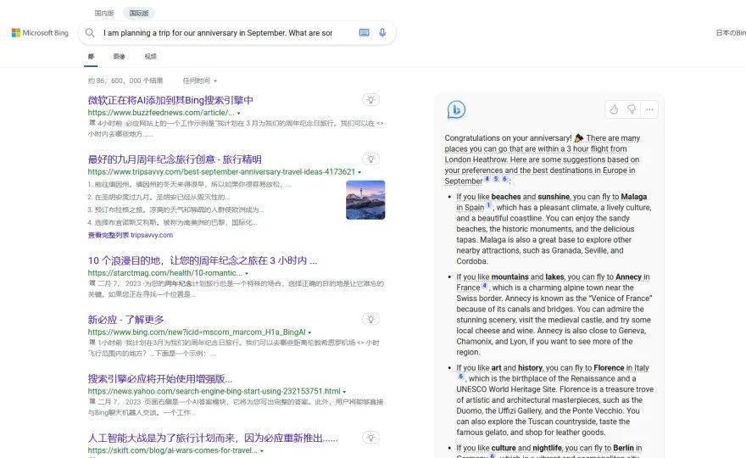The width and height of the screenshot is (746, 458).
Task: Switch to the 图像 images tab
Action: pos(119,56)
